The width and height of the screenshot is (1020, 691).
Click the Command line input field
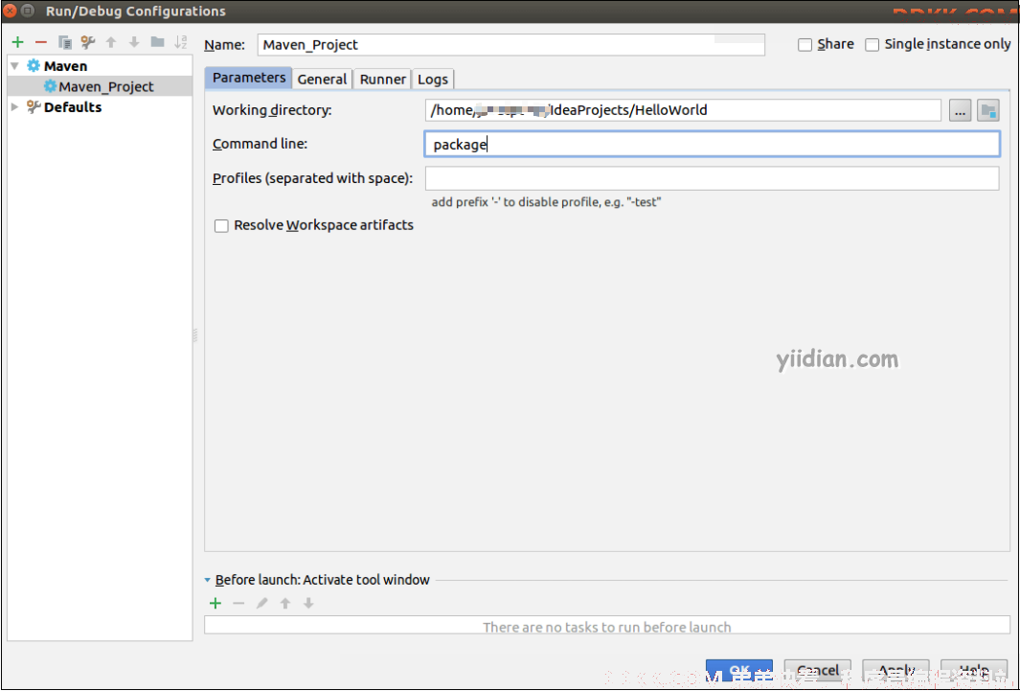pos(713,144)
